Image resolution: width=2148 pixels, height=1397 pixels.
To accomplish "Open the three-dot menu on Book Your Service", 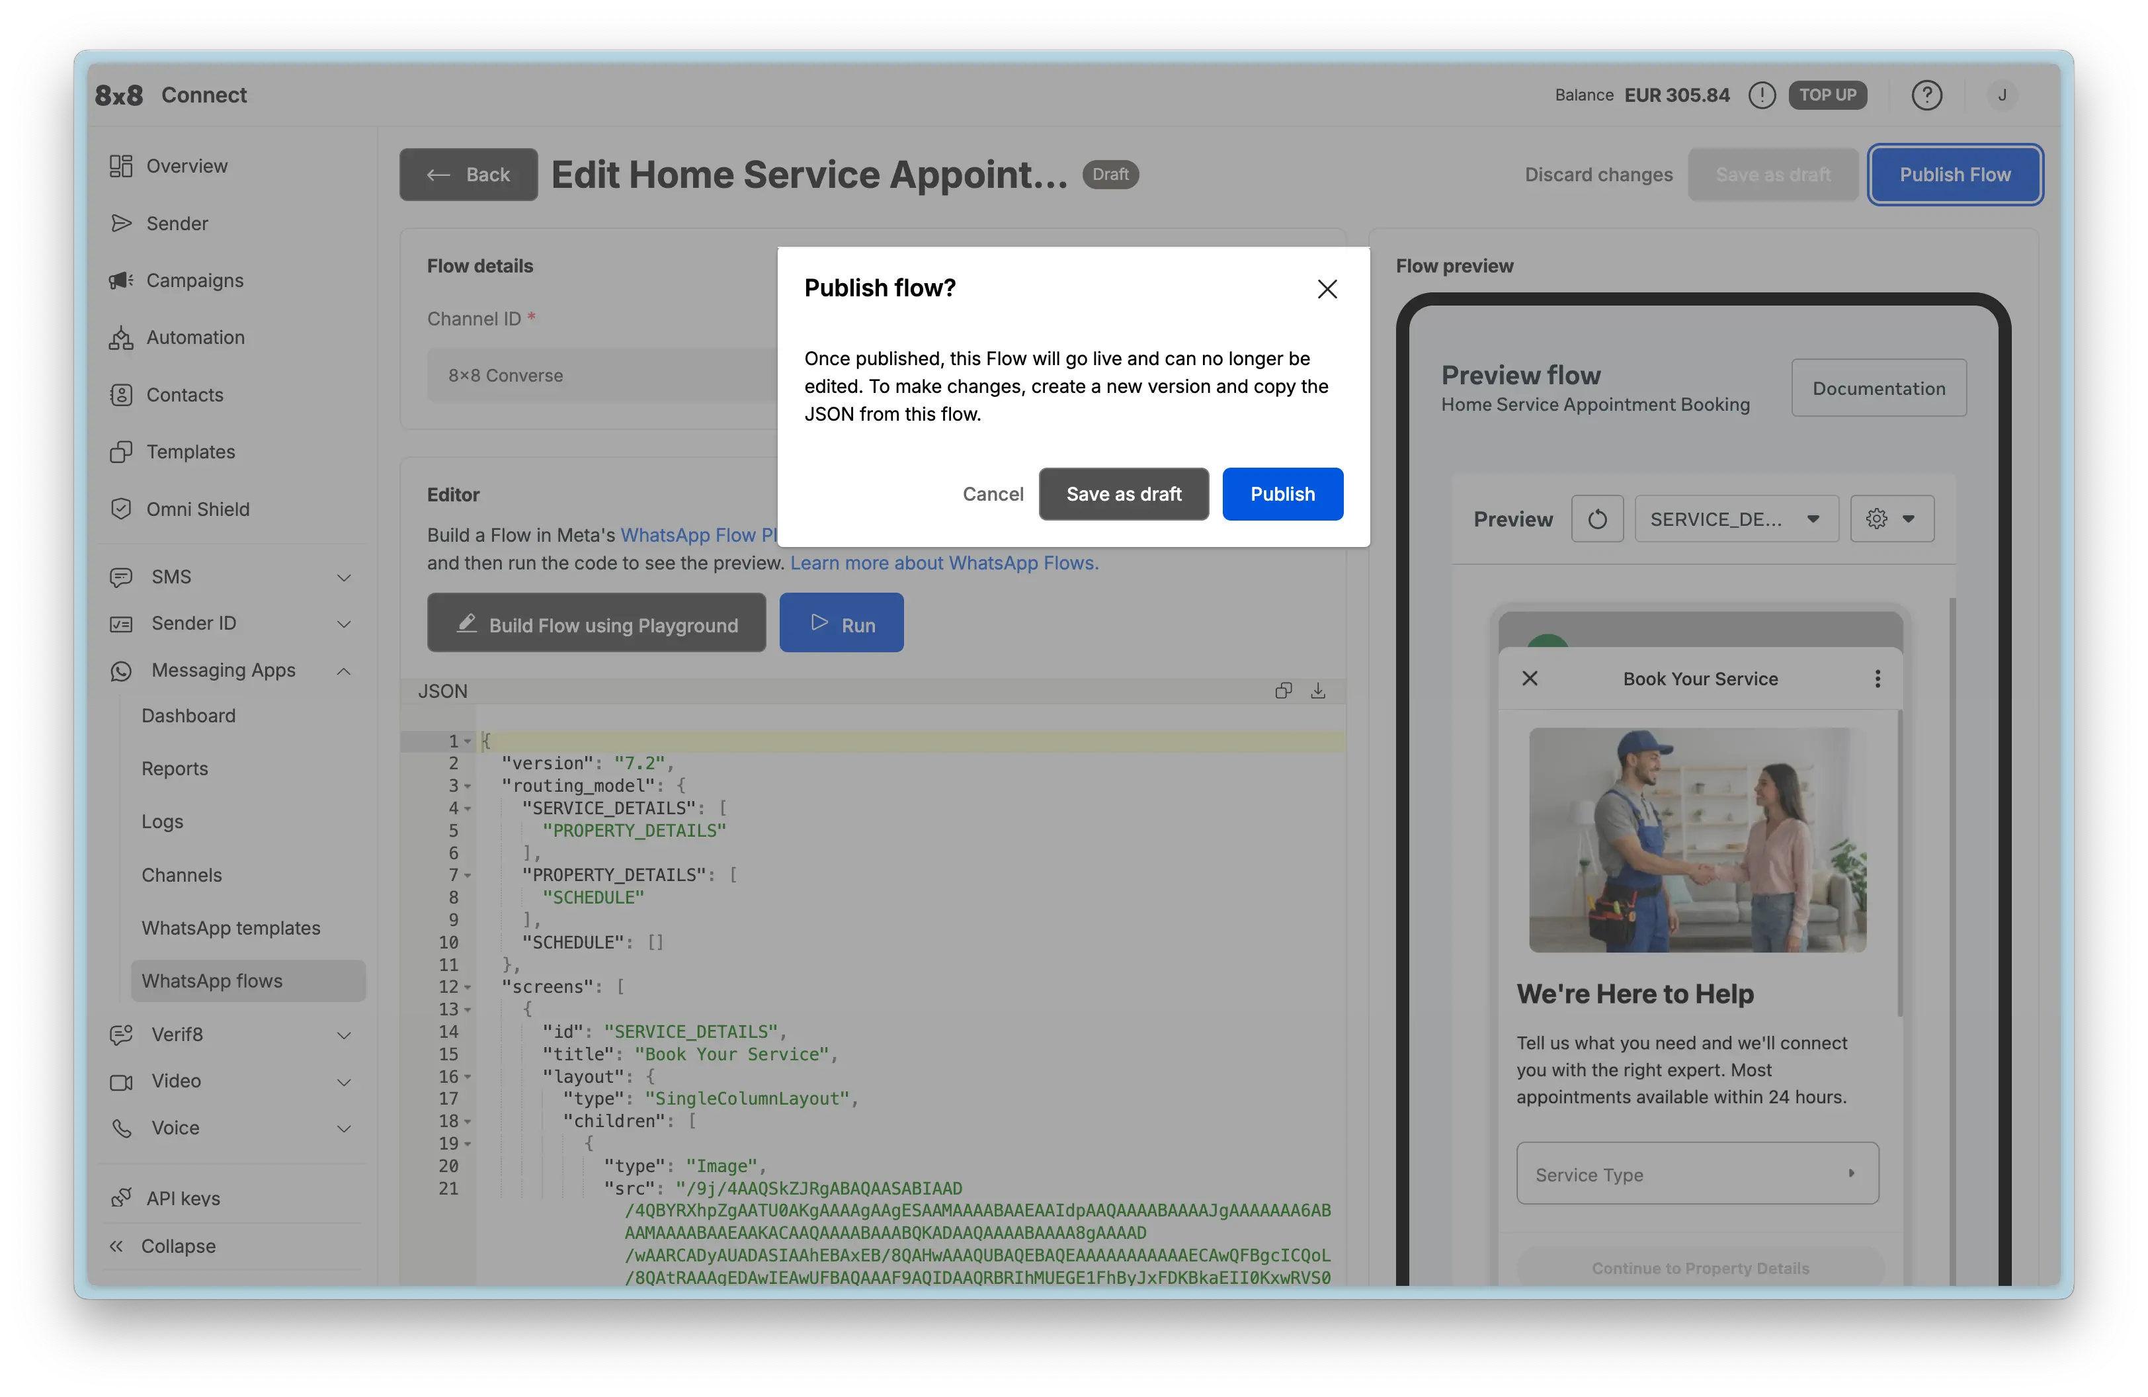I will tap(1878, 678).
